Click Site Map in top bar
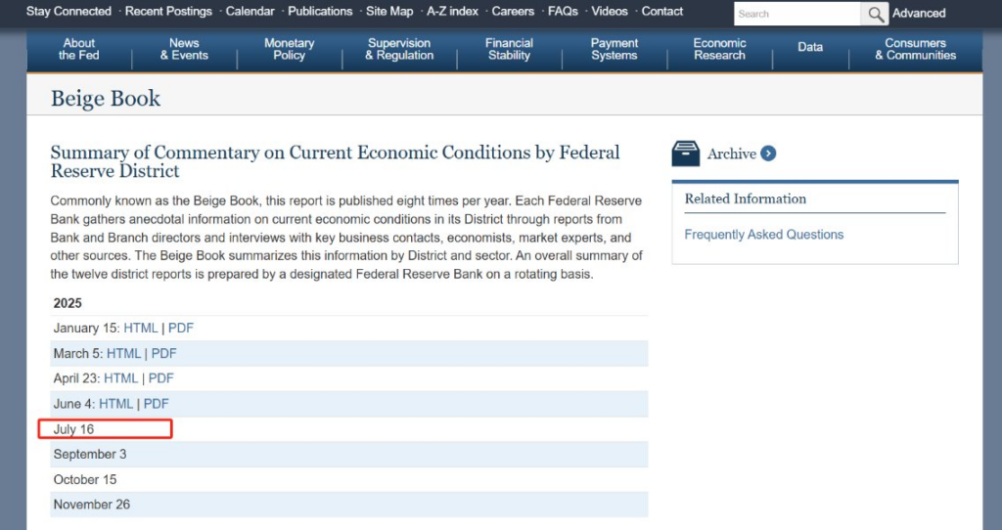The height and width of the screenshot is (530, 1002). pos(389,12)
